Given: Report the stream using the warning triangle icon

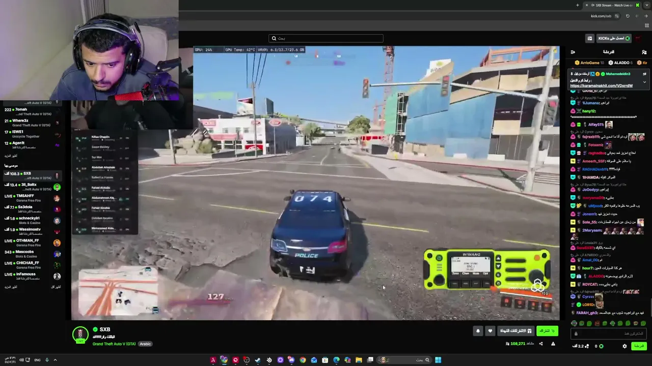Looking at the screenshot, I should pos(553,344).
